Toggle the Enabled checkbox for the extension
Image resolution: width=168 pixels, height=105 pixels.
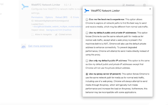click(124, 5)
